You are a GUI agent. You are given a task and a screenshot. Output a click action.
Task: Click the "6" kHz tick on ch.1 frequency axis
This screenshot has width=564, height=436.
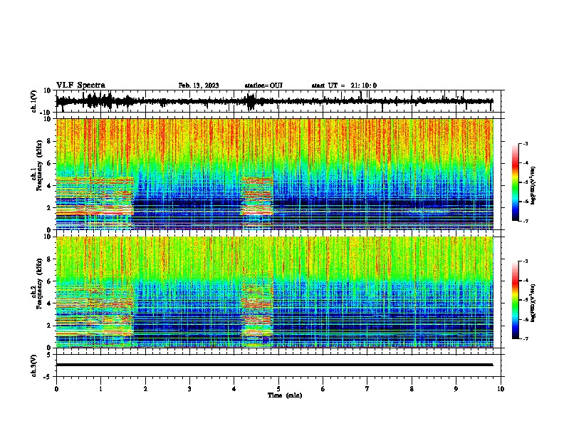point(49,164)
